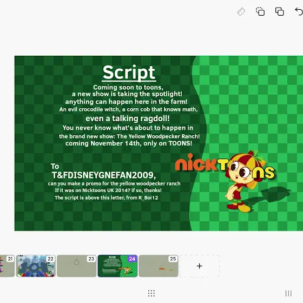Viewport: 303px width, 303px height.
Task: Select highlighted frame thumbnail 24
Action: pos(118,266)
